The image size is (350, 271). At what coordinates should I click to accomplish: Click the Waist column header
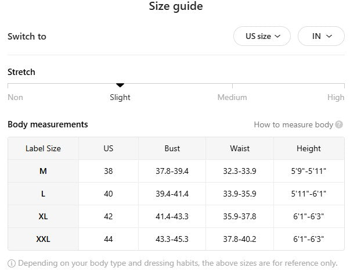click(240, 148)
